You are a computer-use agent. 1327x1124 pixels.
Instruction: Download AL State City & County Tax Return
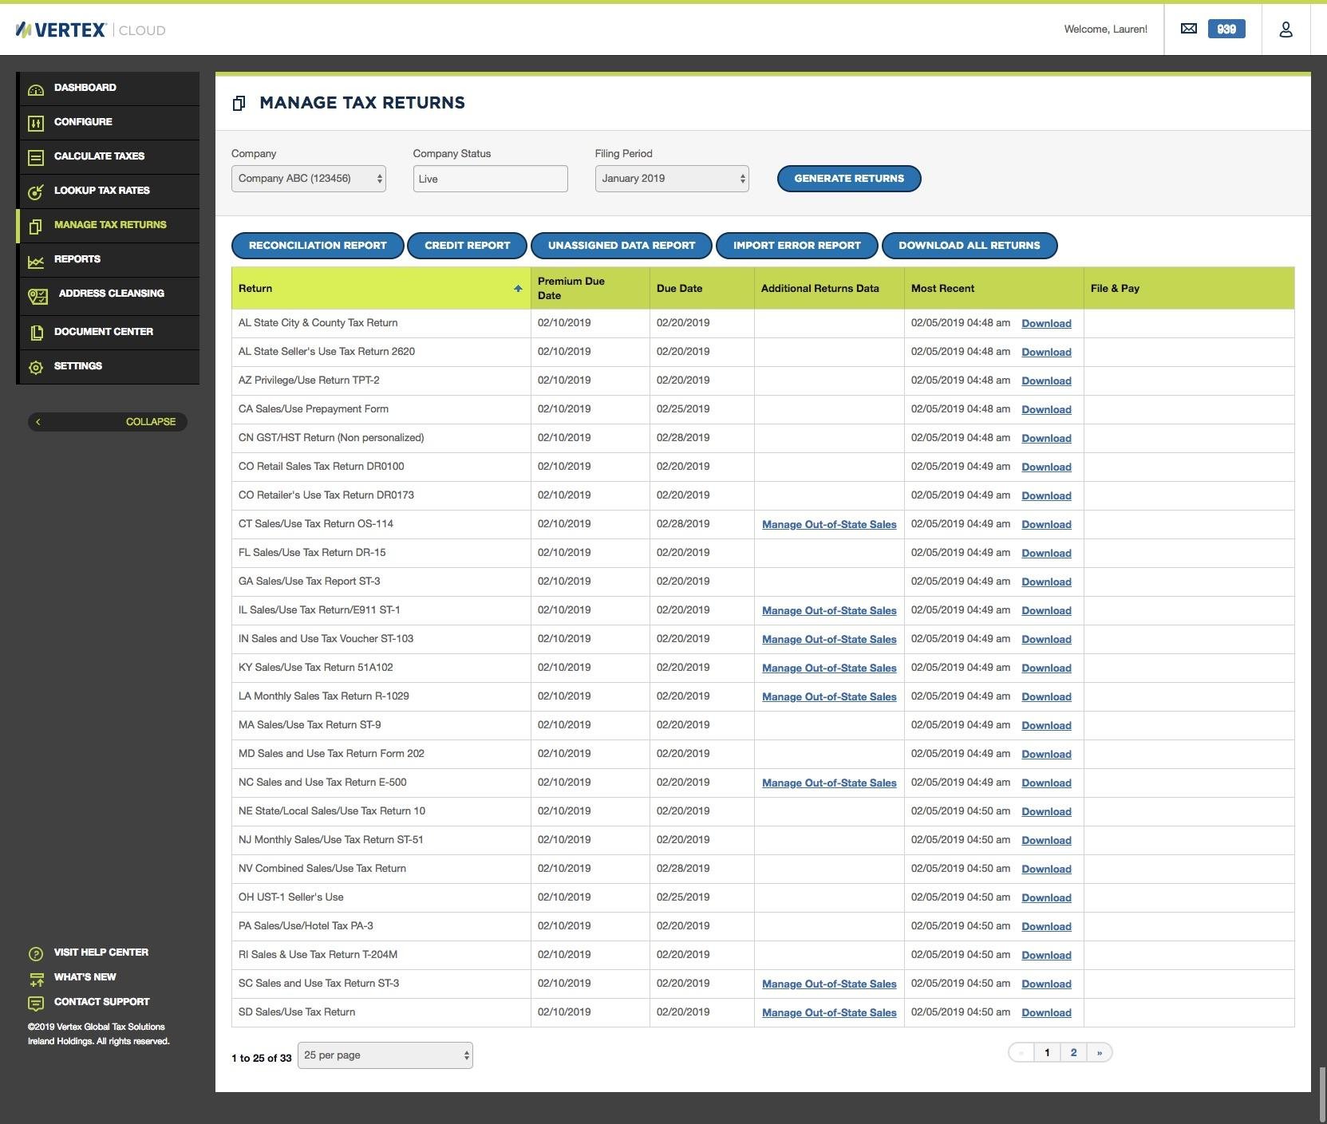tap(1046, 324)
